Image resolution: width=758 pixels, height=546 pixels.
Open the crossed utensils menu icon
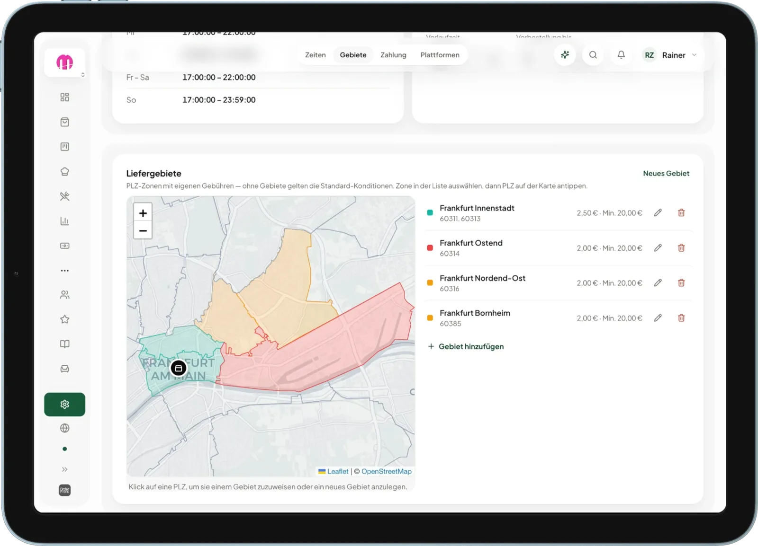65,196
